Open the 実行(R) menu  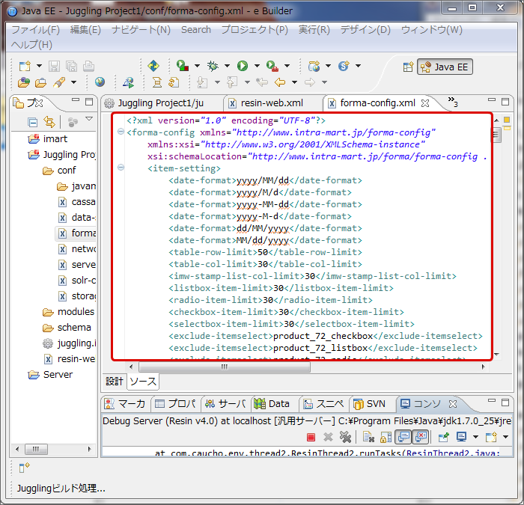click(x=314, y=30)
